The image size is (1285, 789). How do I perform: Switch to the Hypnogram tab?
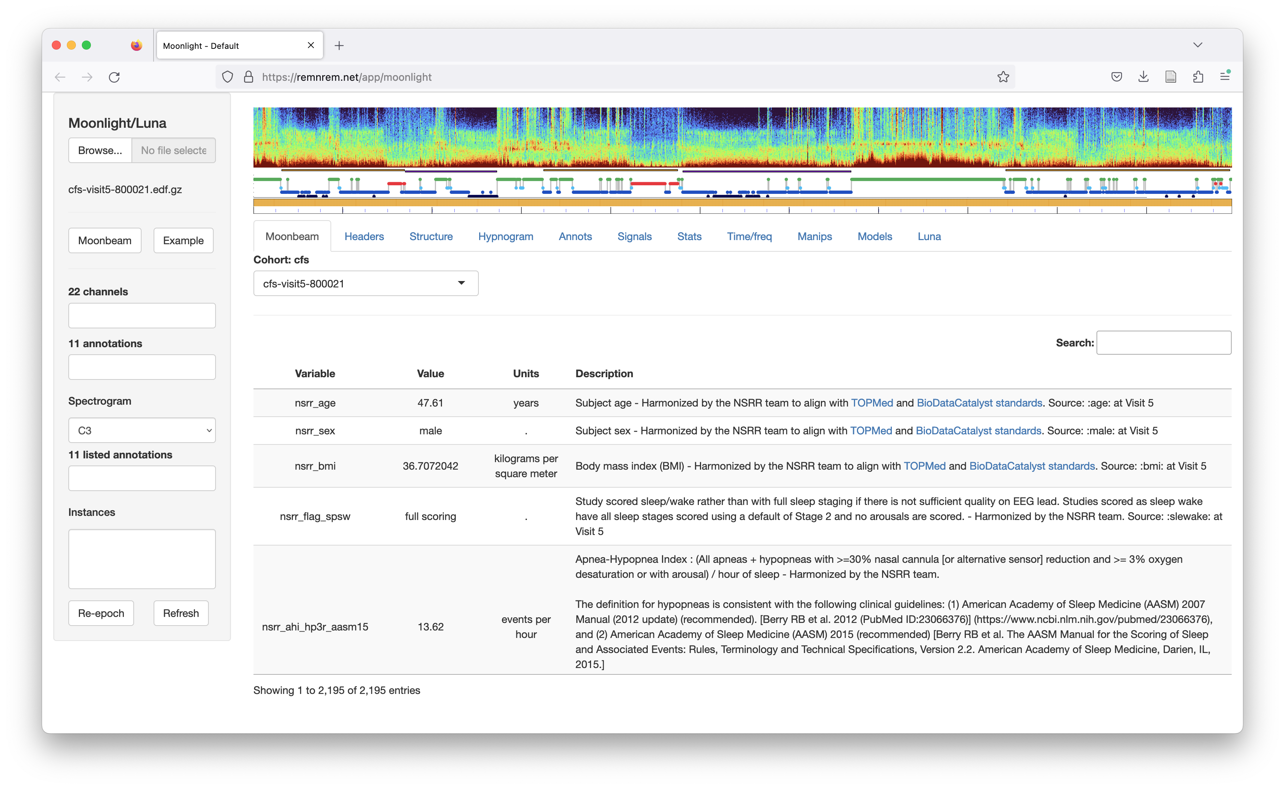(x=505, y=236)
